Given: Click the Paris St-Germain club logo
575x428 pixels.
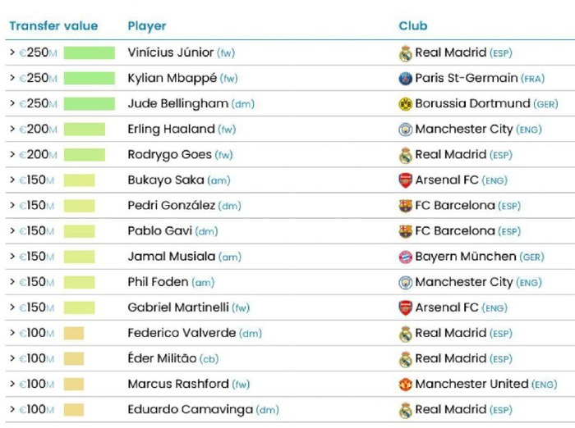Looking at the screenshot, I should click(x=405, y=79).
